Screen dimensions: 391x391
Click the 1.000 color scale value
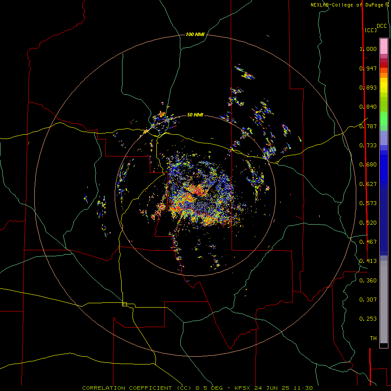[x=368, y=49]
